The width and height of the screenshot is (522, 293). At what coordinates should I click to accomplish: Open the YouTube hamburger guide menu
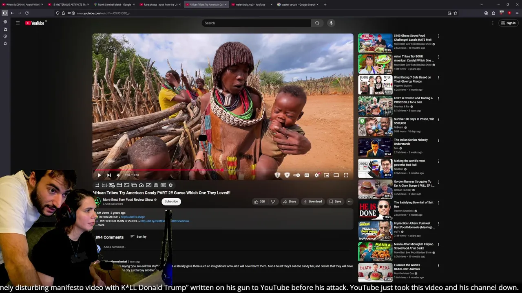[x=18, y=23]
